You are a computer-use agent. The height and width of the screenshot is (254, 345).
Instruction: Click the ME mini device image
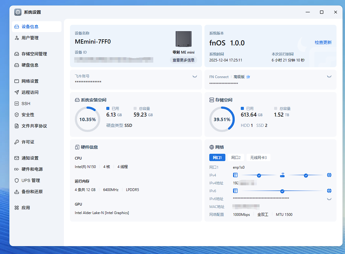coord(184,39)
